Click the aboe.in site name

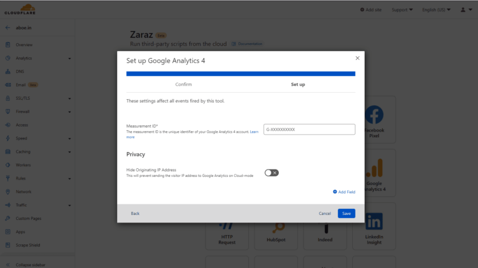point(24,27)
